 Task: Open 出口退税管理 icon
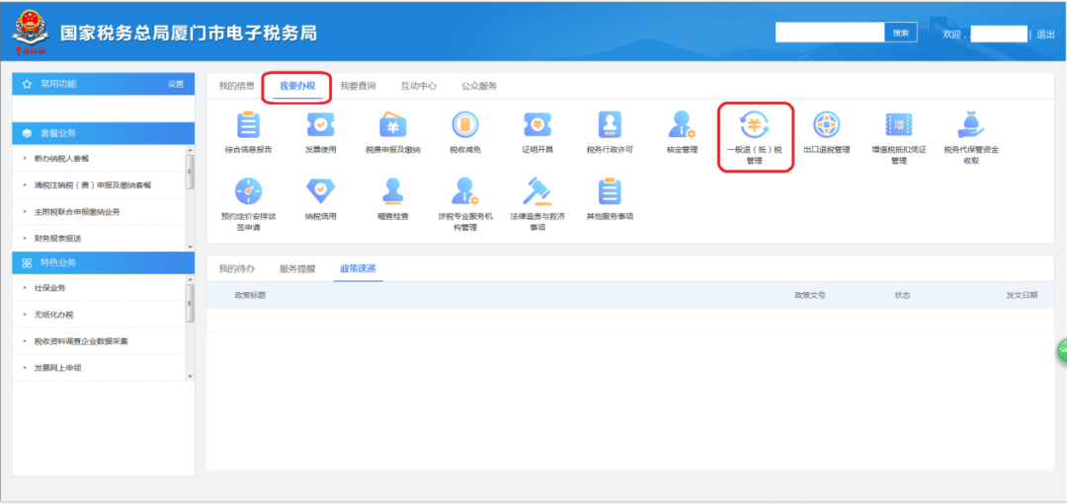[x=827, y=125]
